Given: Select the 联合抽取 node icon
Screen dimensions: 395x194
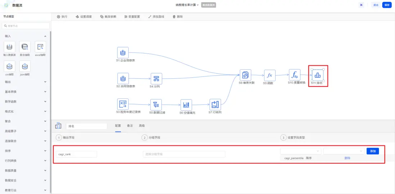Looking at the screenshot, I should [25, 47].
